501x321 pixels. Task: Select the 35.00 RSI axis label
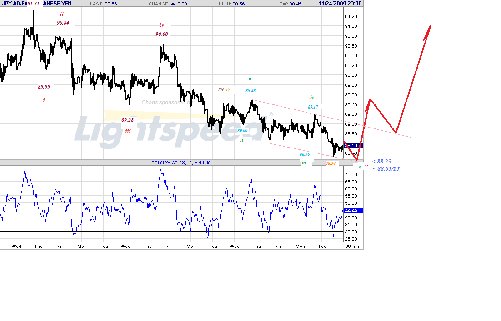click(351, 225)
